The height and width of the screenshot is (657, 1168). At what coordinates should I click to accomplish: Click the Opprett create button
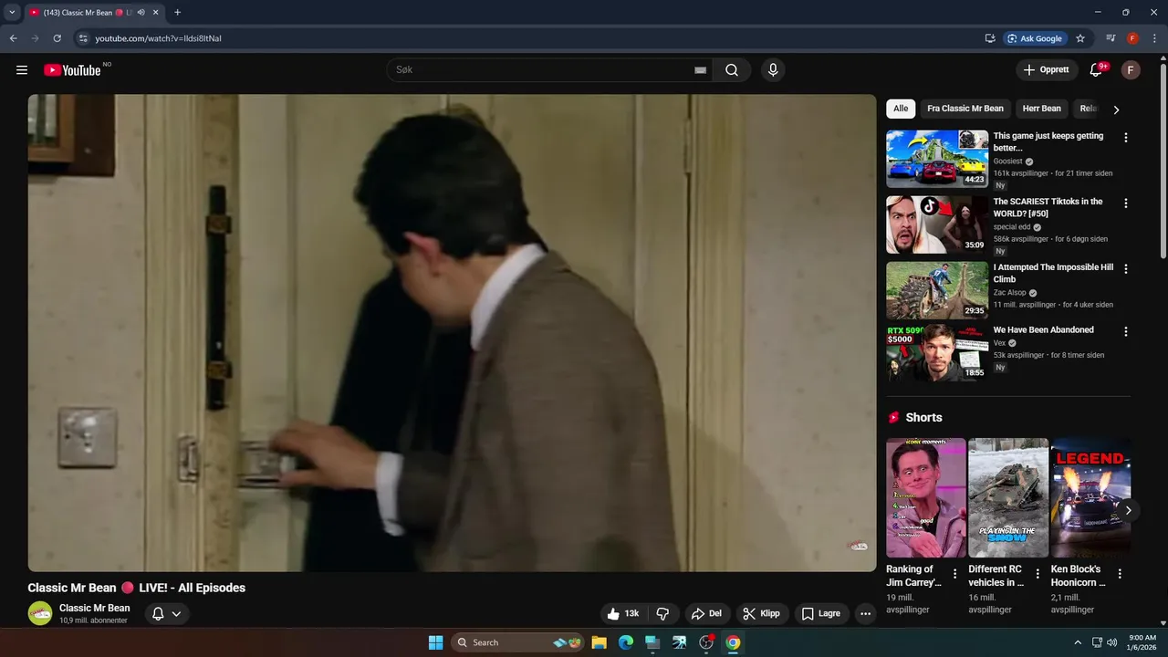pyautogui.click(x=1047, y=70)
